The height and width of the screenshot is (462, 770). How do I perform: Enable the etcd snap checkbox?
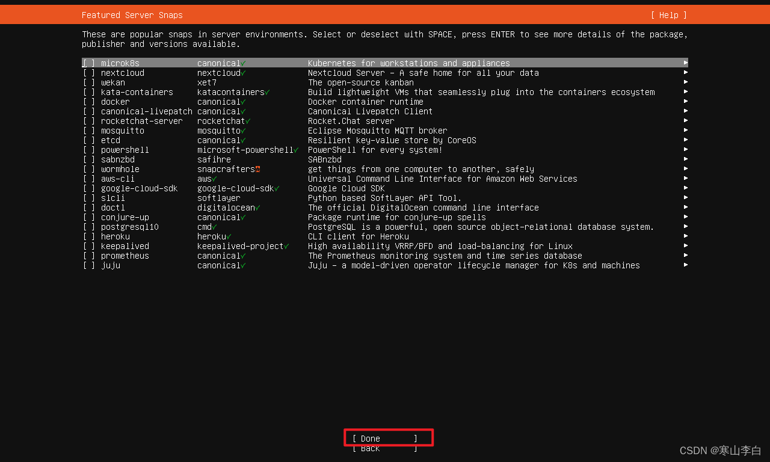click(89, 140)
